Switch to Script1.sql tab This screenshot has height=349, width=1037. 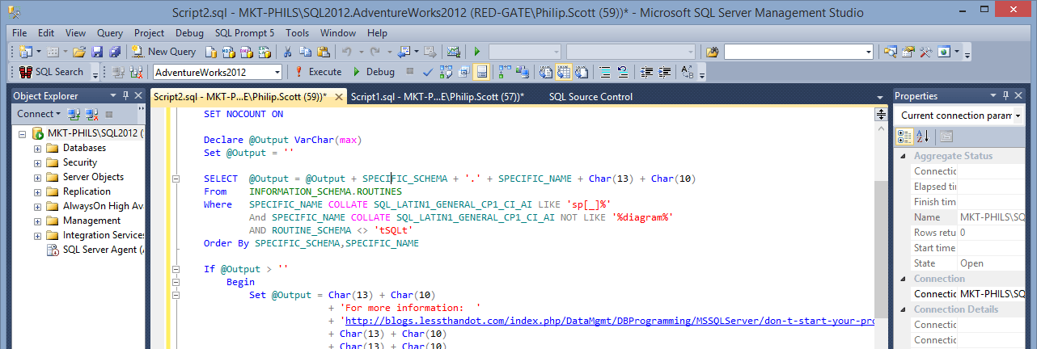[438, 96]
